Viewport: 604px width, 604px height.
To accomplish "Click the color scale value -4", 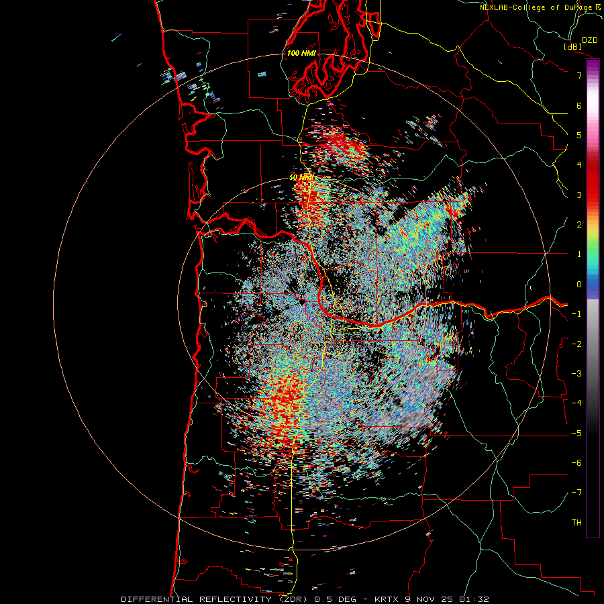I will 576,403.
